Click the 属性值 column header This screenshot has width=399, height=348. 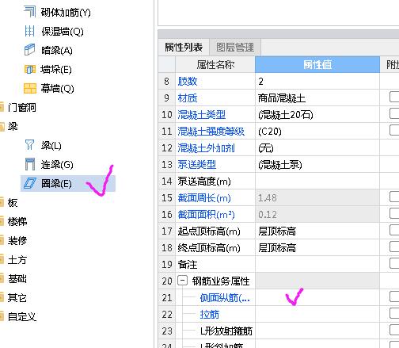[x=317, y=64]
